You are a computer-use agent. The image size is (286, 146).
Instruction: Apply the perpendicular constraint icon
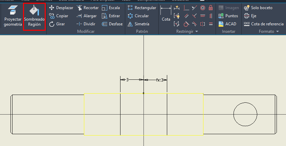point(194,16)
